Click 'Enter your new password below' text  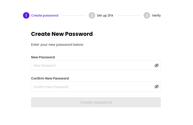click(x=57, y=45)
